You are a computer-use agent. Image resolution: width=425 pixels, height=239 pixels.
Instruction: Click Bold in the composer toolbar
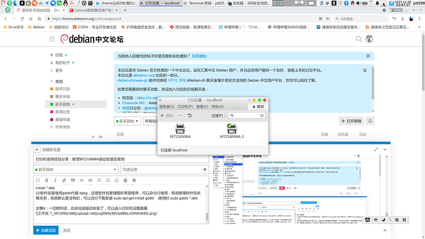pos(47,180)
